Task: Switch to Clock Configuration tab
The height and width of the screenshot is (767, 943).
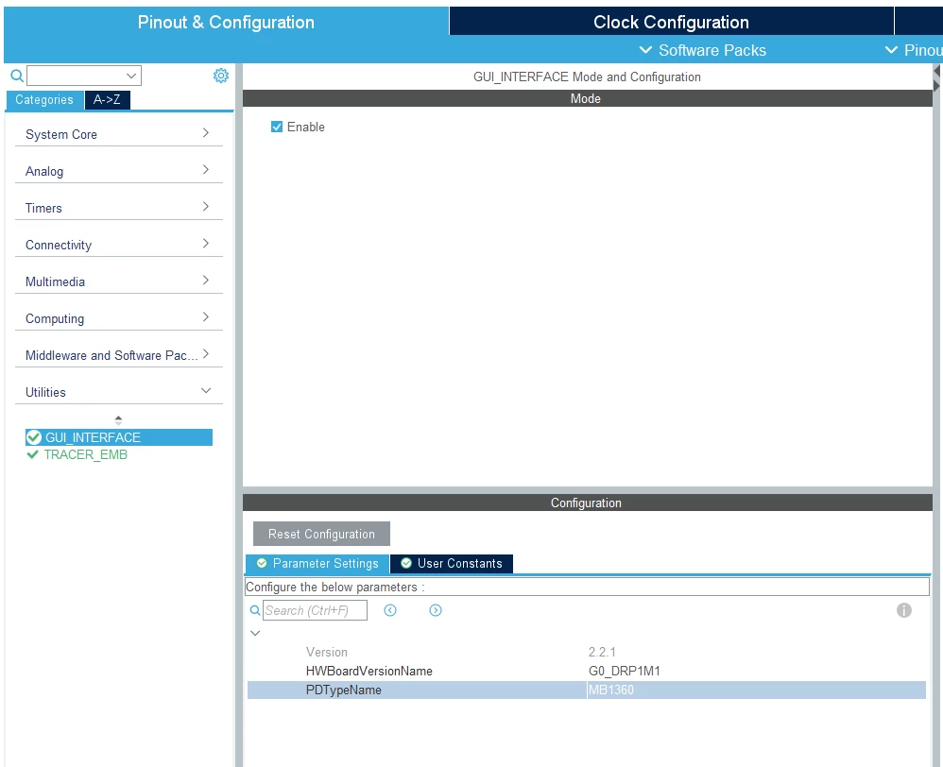Action: point(671,22)
